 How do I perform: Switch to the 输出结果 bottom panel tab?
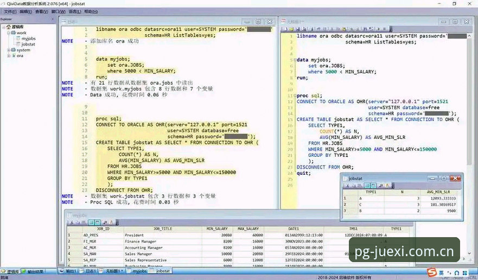[x=33, y=271]
